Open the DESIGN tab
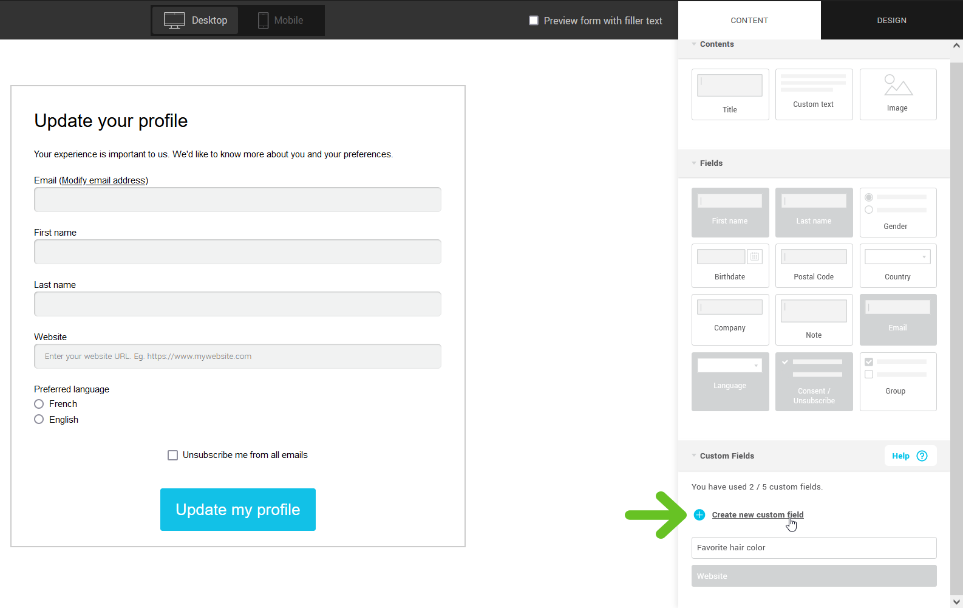The height and width of the screenshot is (608, 963). pyautogui.click(x=891, y=20)
